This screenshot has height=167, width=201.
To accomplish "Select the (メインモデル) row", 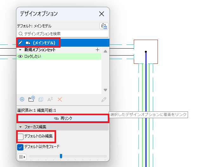I will pos(63,43).
